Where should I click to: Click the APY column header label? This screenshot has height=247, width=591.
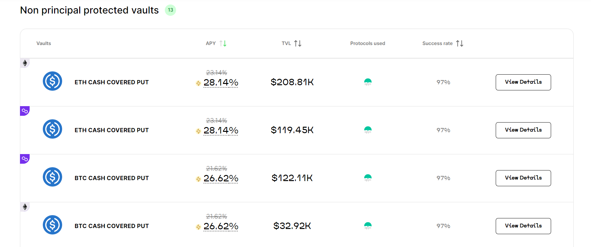point(211,43)
